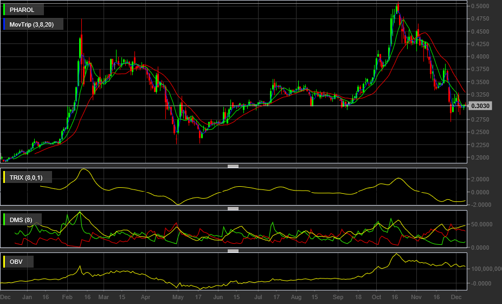Click the 0.5000 price axis label
The width and height of the screenshot is (502, 304).
click(x=480, y=6)
